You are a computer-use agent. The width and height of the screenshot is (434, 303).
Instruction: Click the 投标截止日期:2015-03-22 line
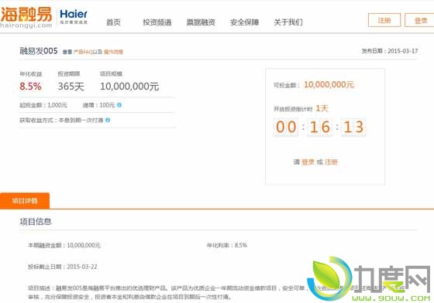tap(63, 267)
